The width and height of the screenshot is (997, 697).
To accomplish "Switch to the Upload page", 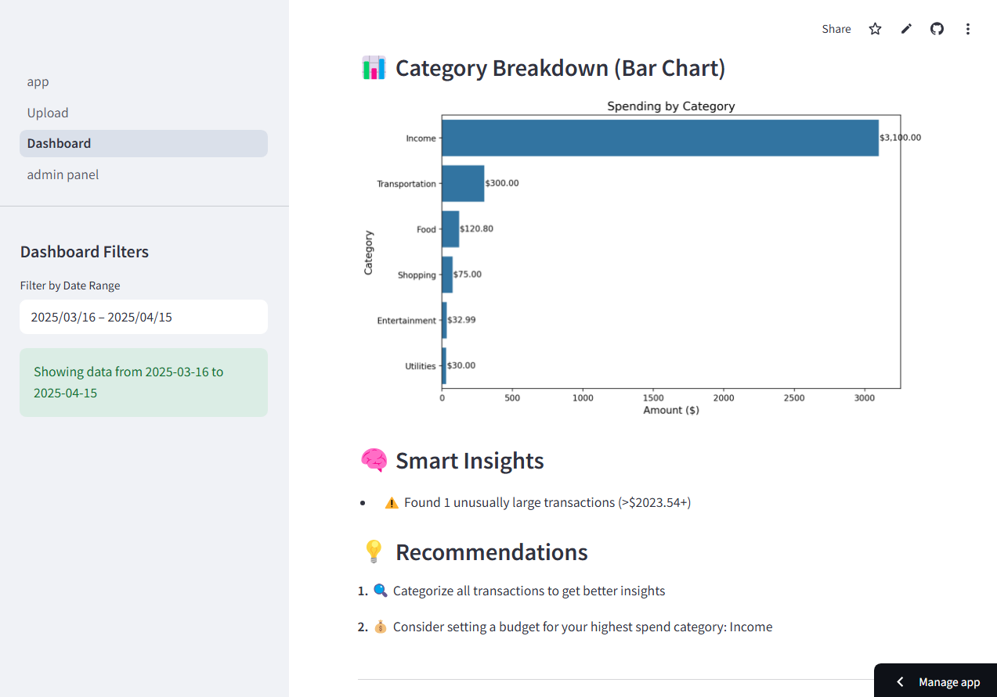I will 48,113.
